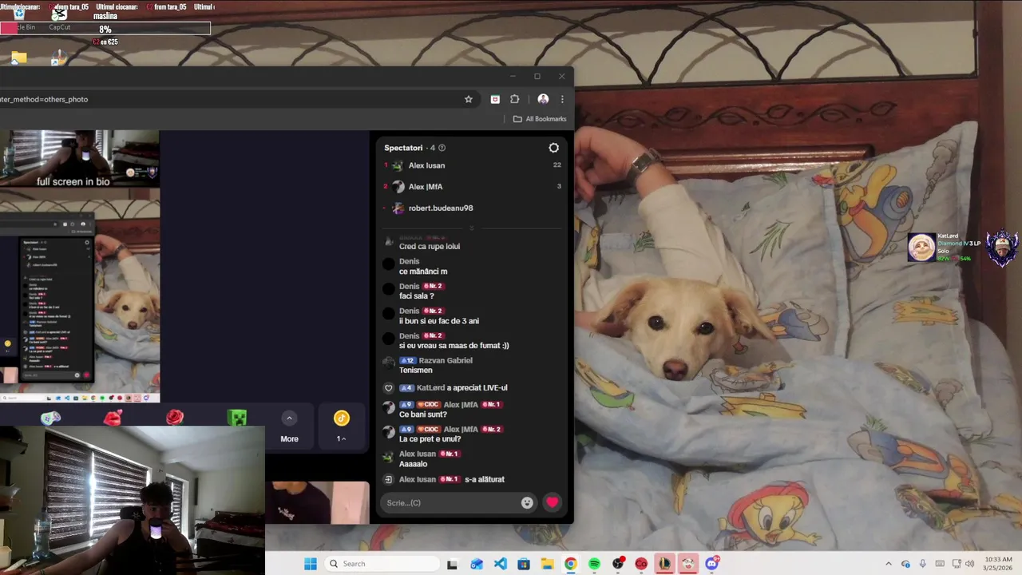
Task: Click KatLørd's username in chat
Action: [430, 387]
